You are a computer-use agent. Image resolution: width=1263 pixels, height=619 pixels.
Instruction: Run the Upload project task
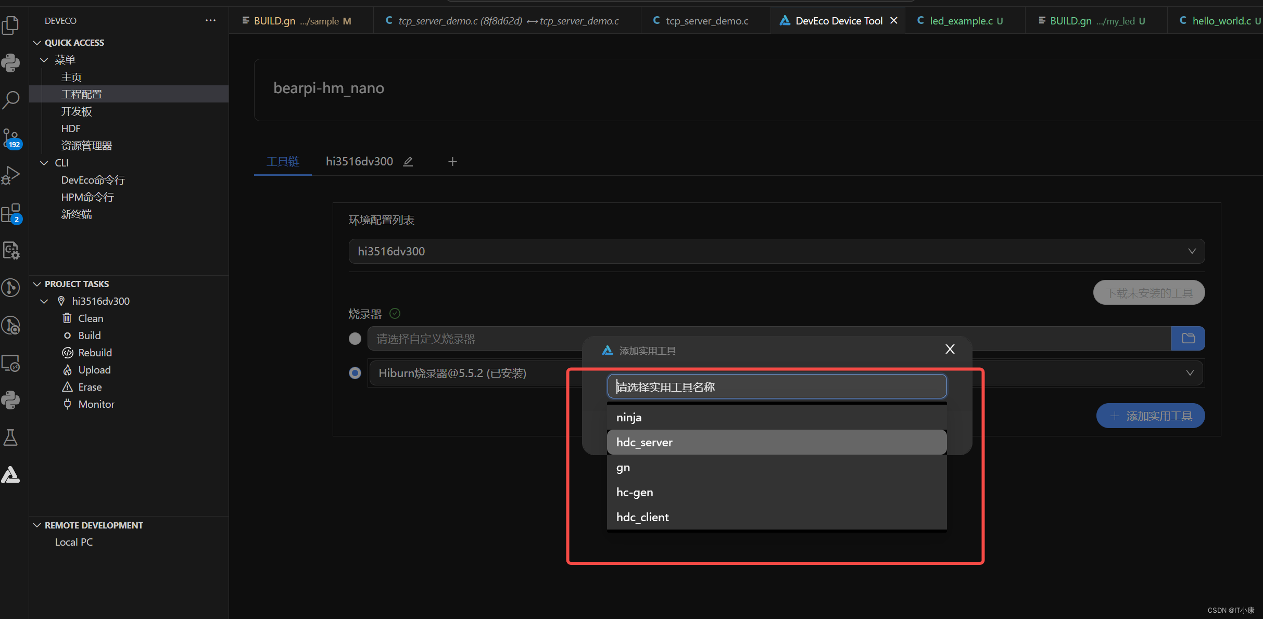pos(94,370)
